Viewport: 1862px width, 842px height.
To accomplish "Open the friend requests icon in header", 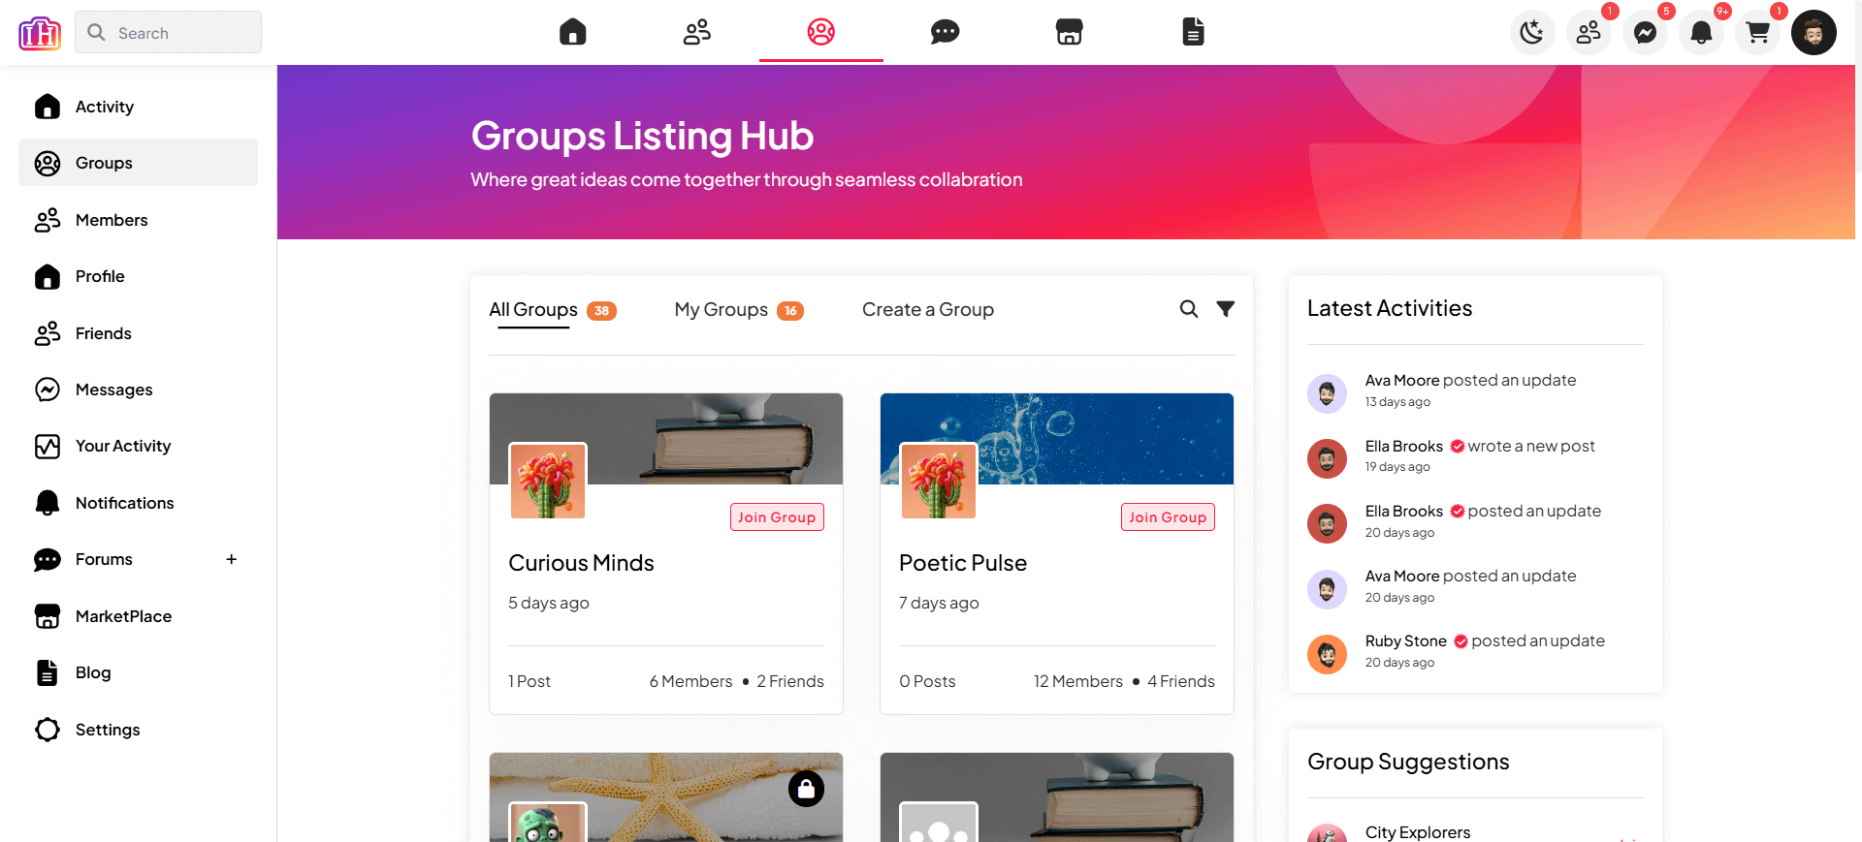I will click(x=1589, y=33).
